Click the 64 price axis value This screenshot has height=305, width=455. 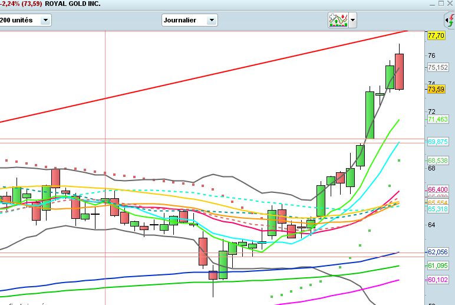[x=432, y=225]
